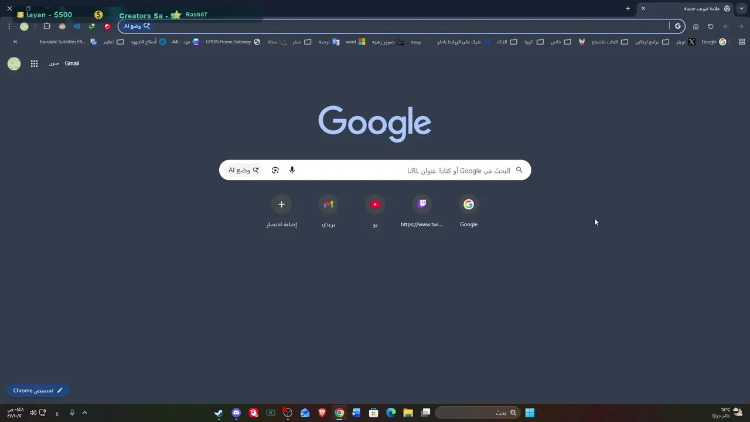The image size is (750, 422).
Task: Open the سفر bookmarks folder
Action: click(302, 42)
